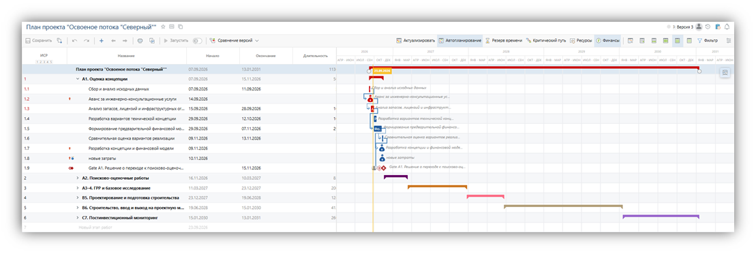This screenshot has height=254, width=756.
Task: Select the 'новые затраты' task row
Action: 179,158
